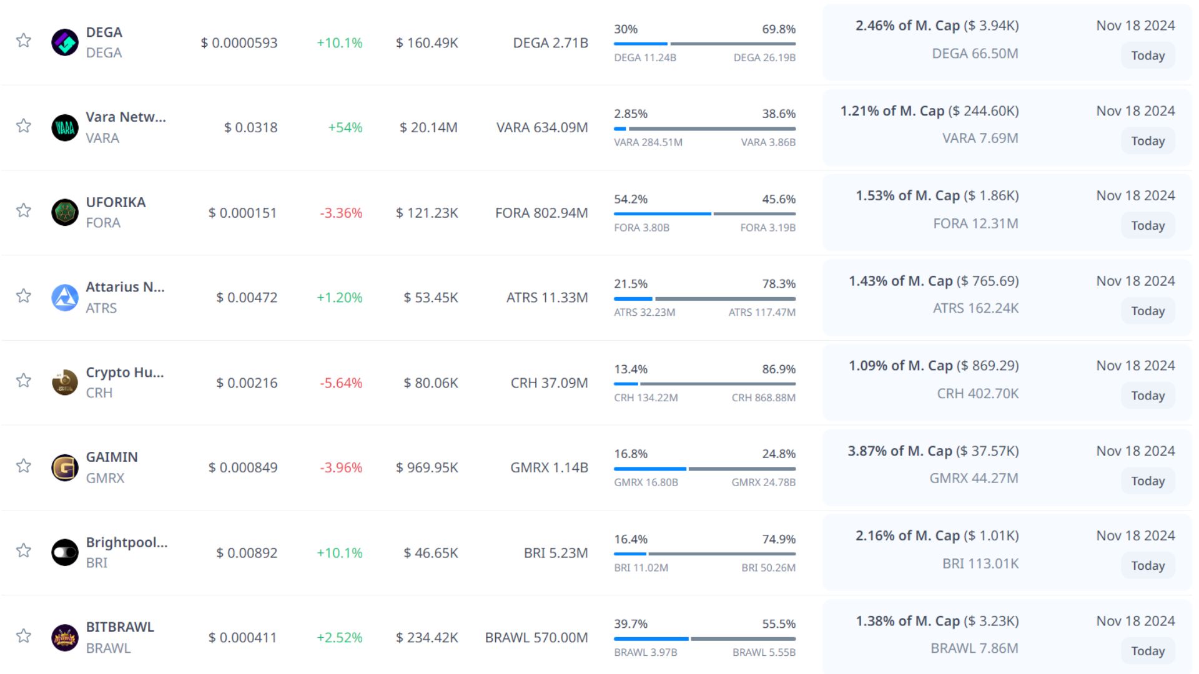
Task: Click the GAIMIN GMRX coin logo
Action: [x=64, y=467]
